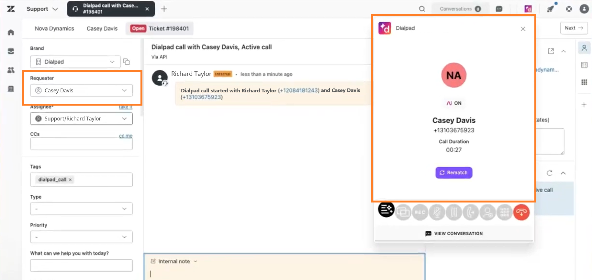Screen dimensions: 592x280
Task: Open the user profile avatar menu
Action: (584, 9)
